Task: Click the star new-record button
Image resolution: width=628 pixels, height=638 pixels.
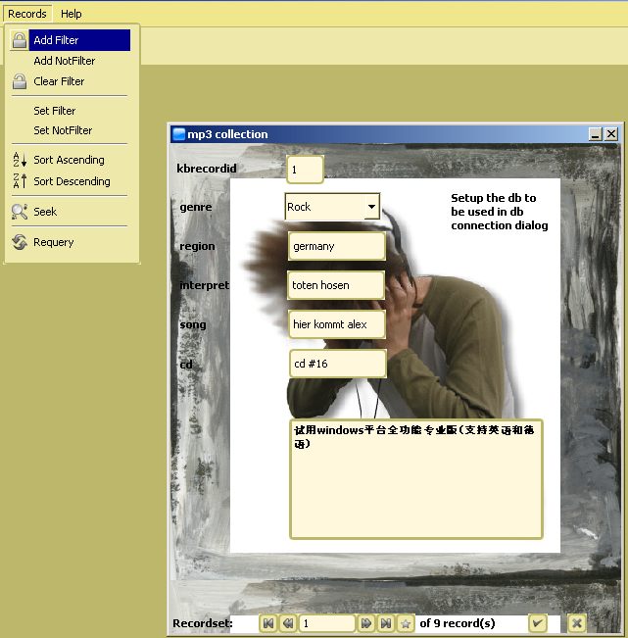Action: pyautogui.click(x=406, y=623)
